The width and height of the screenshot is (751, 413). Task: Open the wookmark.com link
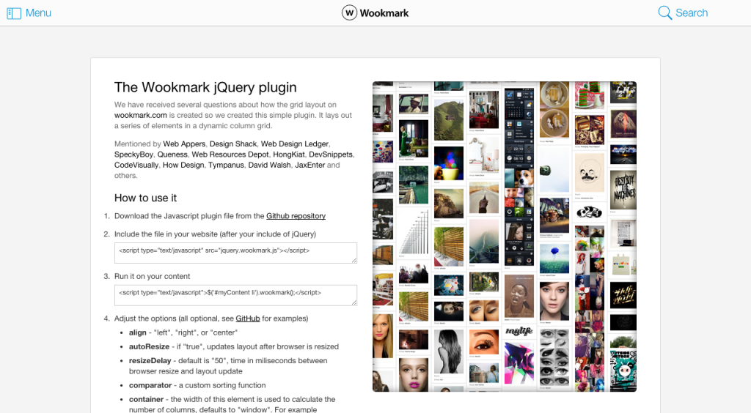point(140,115)
